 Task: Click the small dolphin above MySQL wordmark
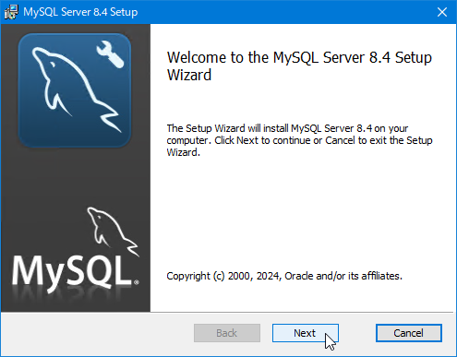tap(113, 232)
